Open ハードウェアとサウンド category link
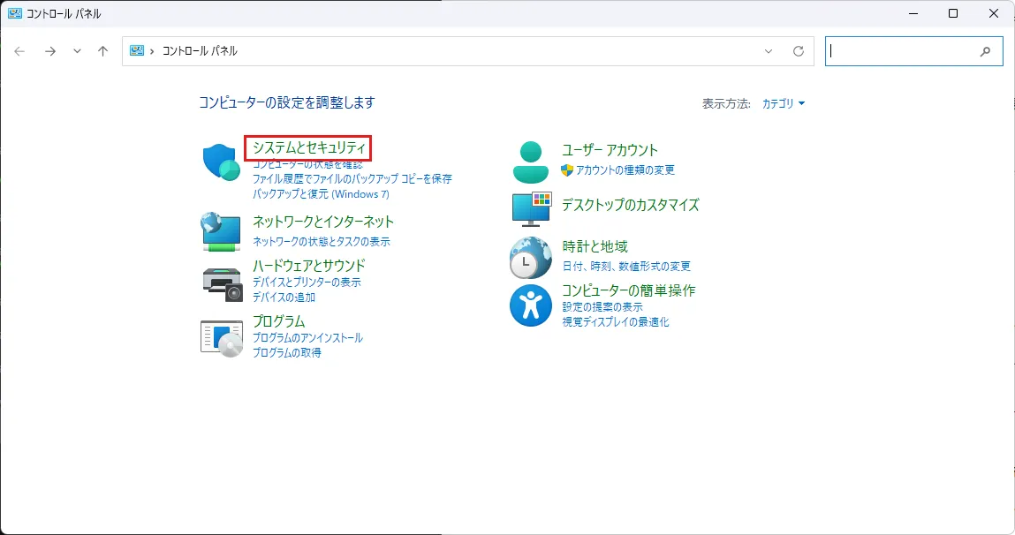Viewport: 1015px width, 535px height. click(x=309, y=265)
